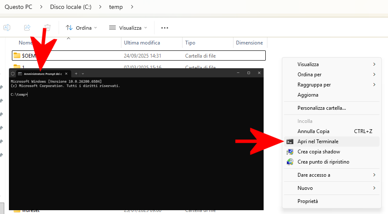Open the Visualizza dropdown in toolbar

[128, 28]
